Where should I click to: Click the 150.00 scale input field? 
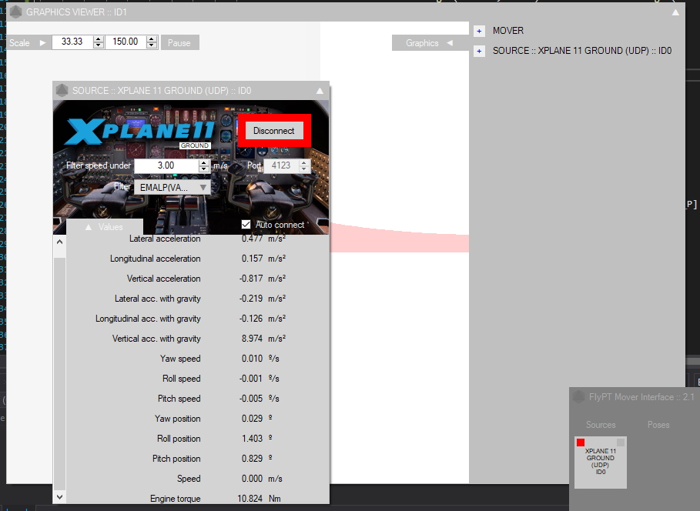[125, 42]
